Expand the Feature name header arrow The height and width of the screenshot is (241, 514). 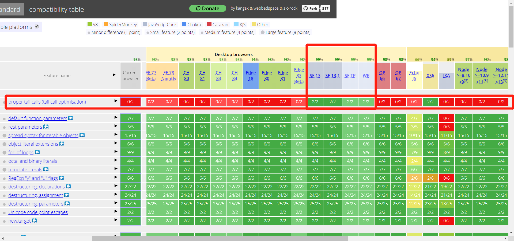[114, 75]
